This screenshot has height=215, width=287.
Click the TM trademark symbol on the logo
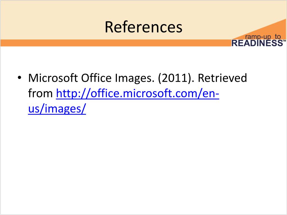coord(284,41)
